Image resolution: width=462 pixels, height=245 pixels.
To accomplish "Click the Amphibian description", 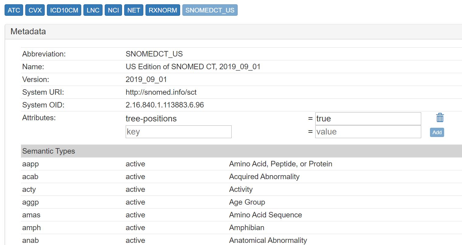I will [x=247, y=228].
